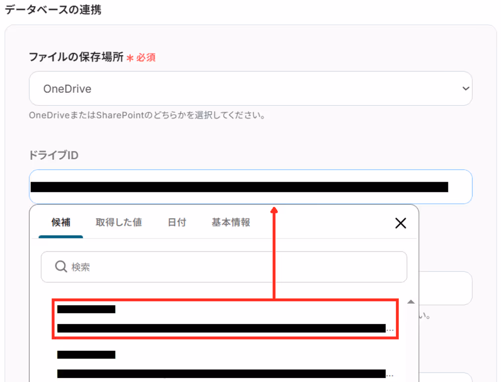This screenshot has height=382, width=501.
Task: Close the candidates popup with the X icon
Action: pos(400,223)
